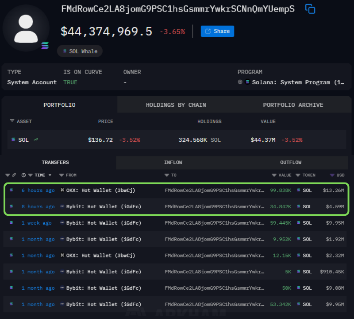Open the SOL price chart trend icon

36,140
